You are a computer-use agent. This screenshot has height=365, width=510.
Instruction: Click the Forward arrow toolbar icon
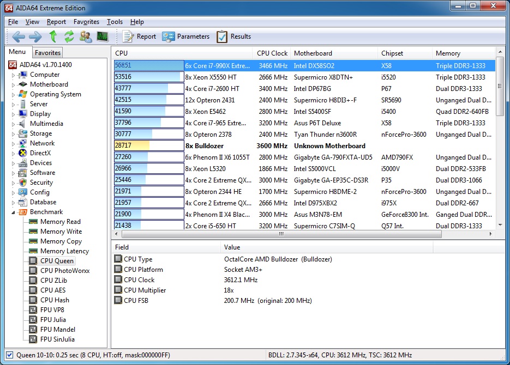point(35,36)
